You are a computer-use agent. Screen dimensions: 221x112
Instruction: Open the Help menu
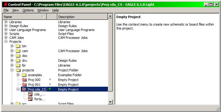(56, 10)
